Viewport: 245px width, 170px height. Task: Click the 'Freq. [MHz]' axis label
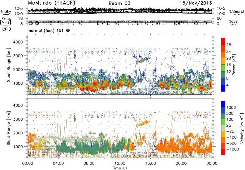click(x=6, y=21)
